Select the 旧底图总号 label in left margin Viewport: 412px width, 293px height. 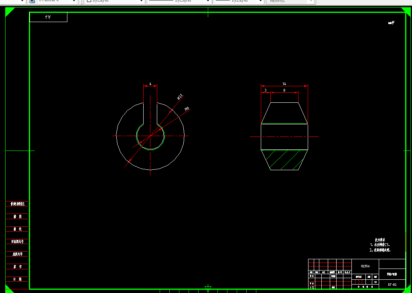click(x=18, y=242)
